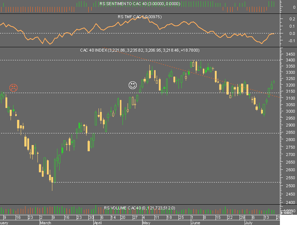
Task: Click the x10000 volume scale box
Action: (286, 212)
